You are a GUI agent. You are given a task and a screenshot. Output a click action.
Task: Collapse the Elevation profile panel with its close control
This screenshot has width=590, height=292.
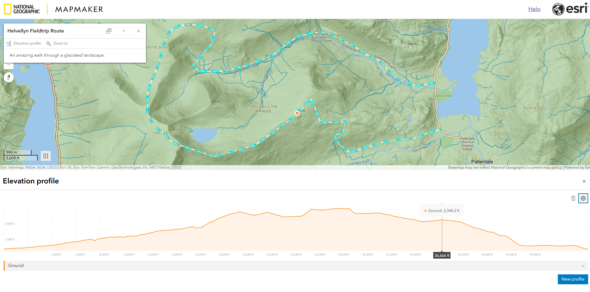pos(584,181)
